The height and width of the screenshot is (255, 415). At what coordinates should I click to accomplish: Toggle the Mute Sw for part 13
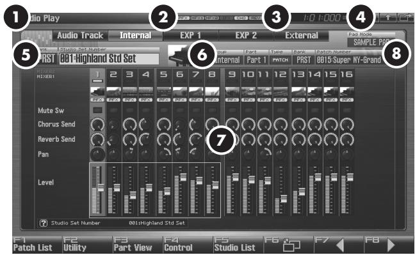click(298, 110)
